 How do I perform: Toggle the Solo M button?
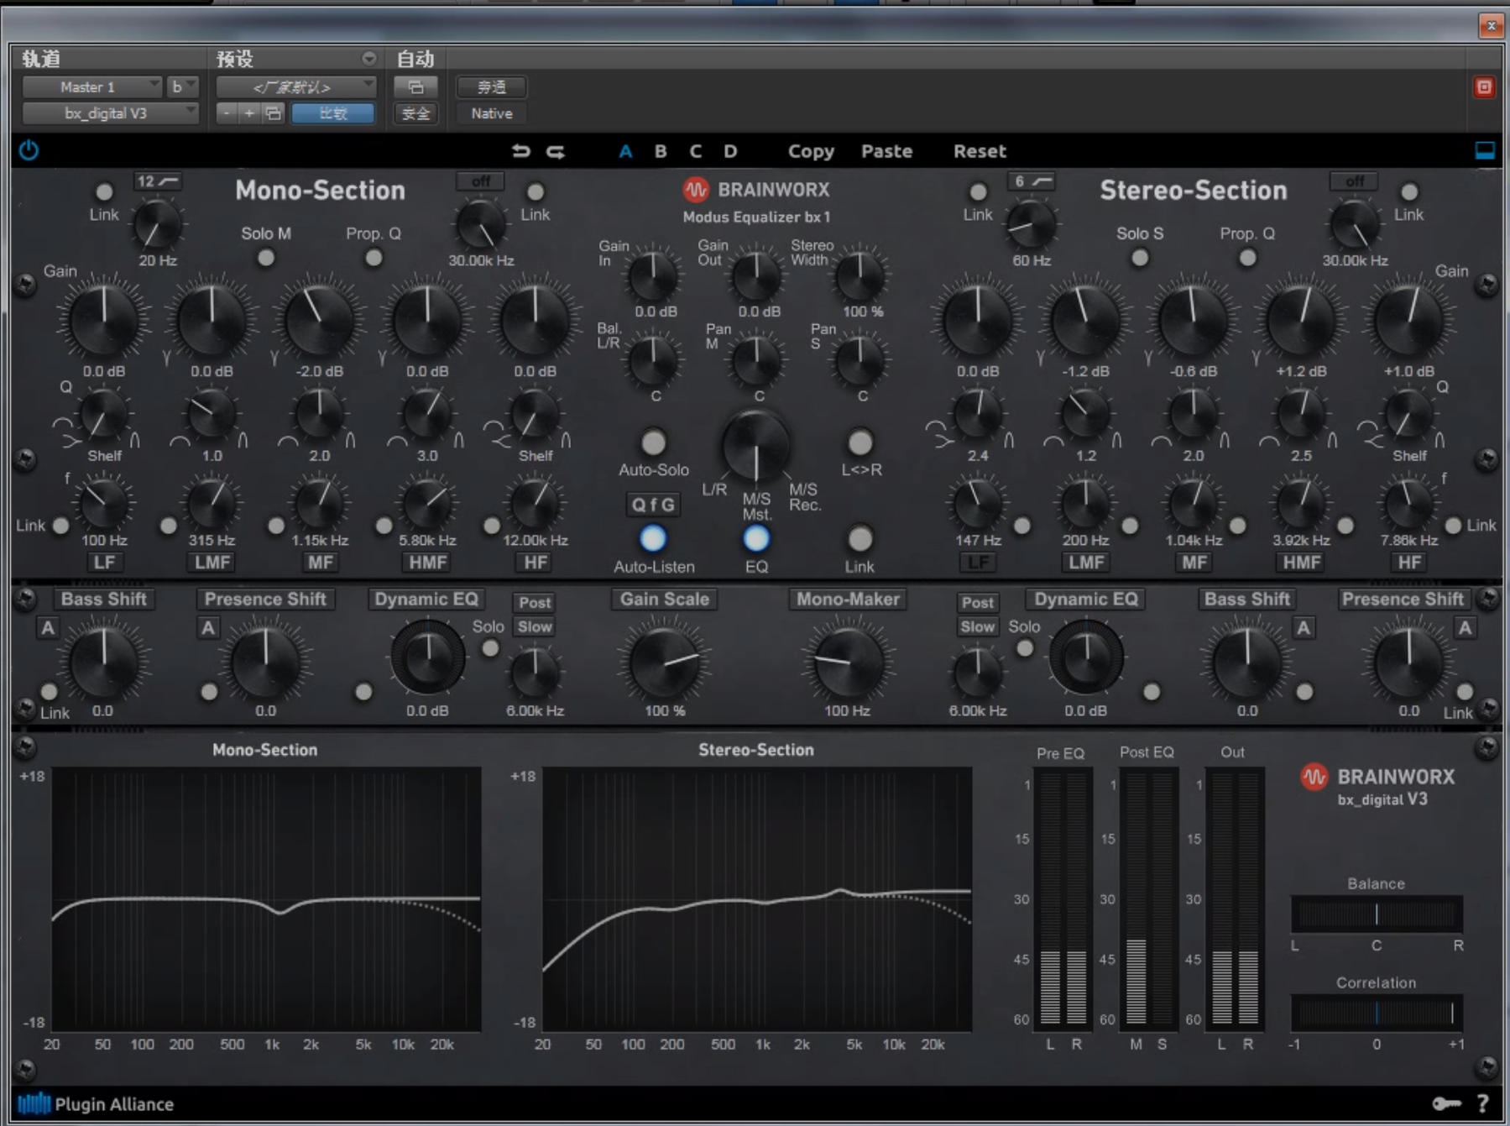click(266, 258)
